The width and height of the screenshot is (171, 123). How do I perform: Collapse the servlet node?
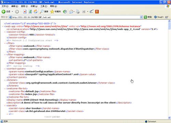[5, 106]
